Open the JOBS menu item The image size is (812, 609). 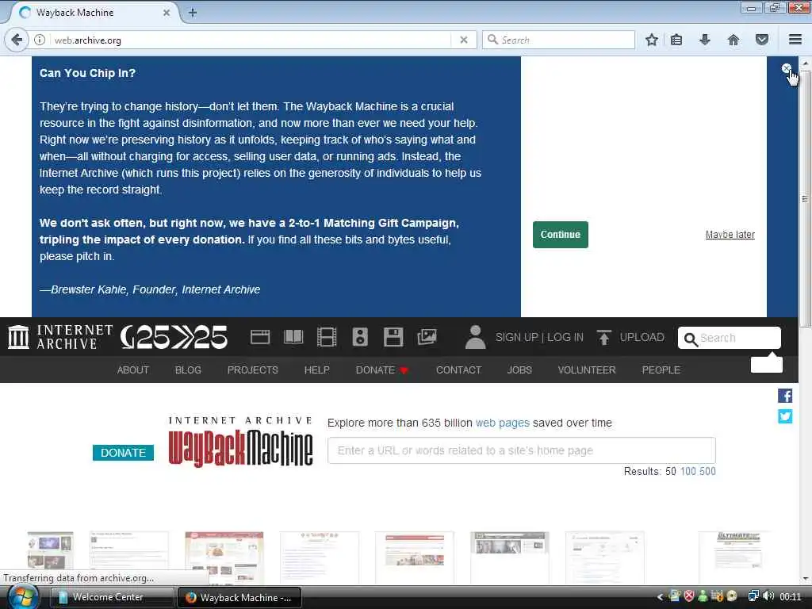pyautogui.click(x=519, y=370)
